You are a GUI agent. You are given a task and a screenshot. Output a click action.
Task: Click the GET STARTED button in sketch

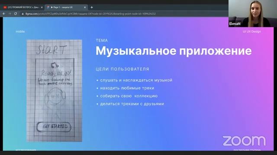(54, 127)
